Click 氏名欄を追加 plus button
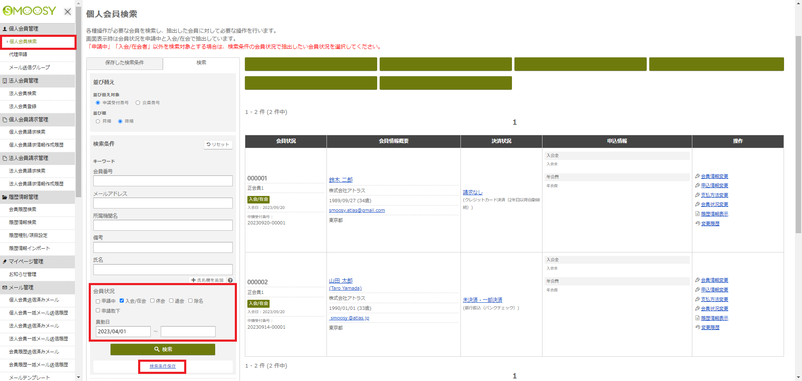This screenshot has height=381, width=802. 207,280
